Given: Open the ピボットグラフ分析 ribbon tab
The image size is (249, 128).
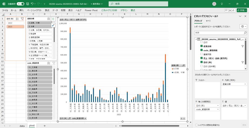Looking at the screenshot, I should [x=109, y=10].
